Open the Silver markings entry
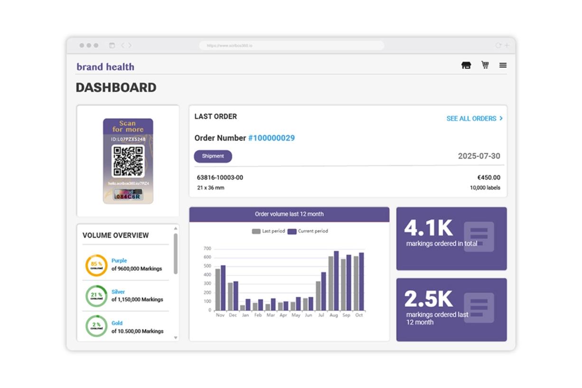Image resolution: width=582 pixels, height=388 pixels. click(118, 292)
